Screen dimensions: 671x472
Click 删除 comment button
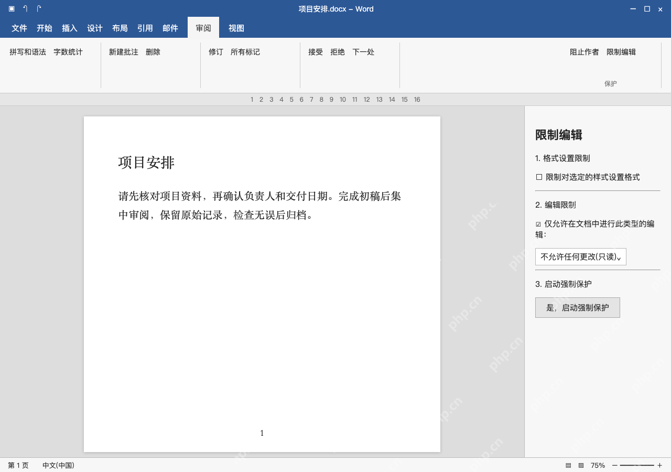click(x=153, y=52)
